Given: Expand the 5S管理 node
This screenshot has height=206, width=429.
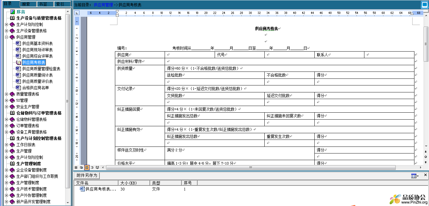Looking at the screenshot, I should click(7, 100).
